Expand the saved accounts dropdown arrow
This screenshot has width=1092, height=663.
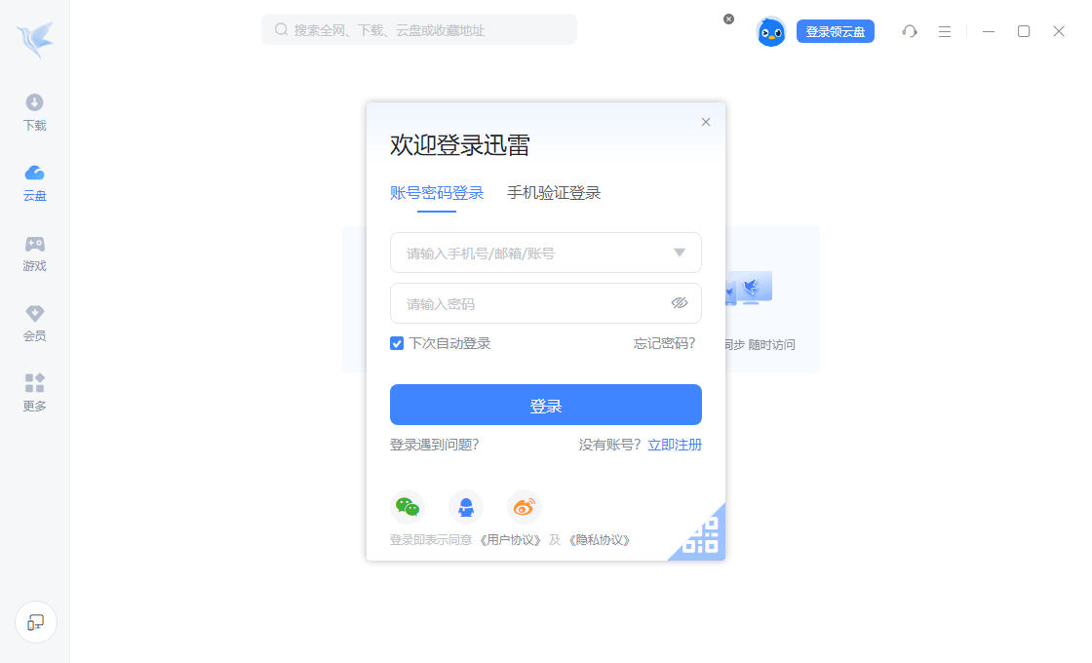click(679, 253)
